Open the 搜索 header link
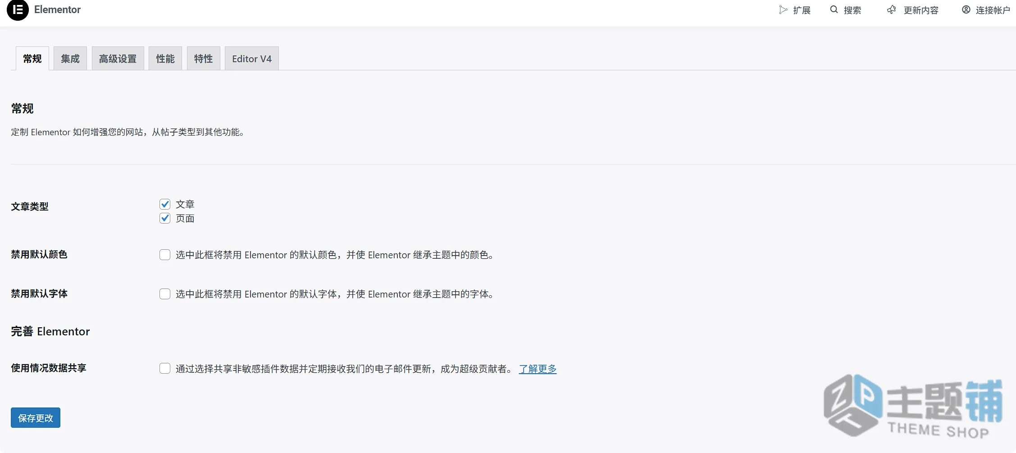The width and height of the screenshot is (1016, 453). pyautogui.click(x=846, y=10)
